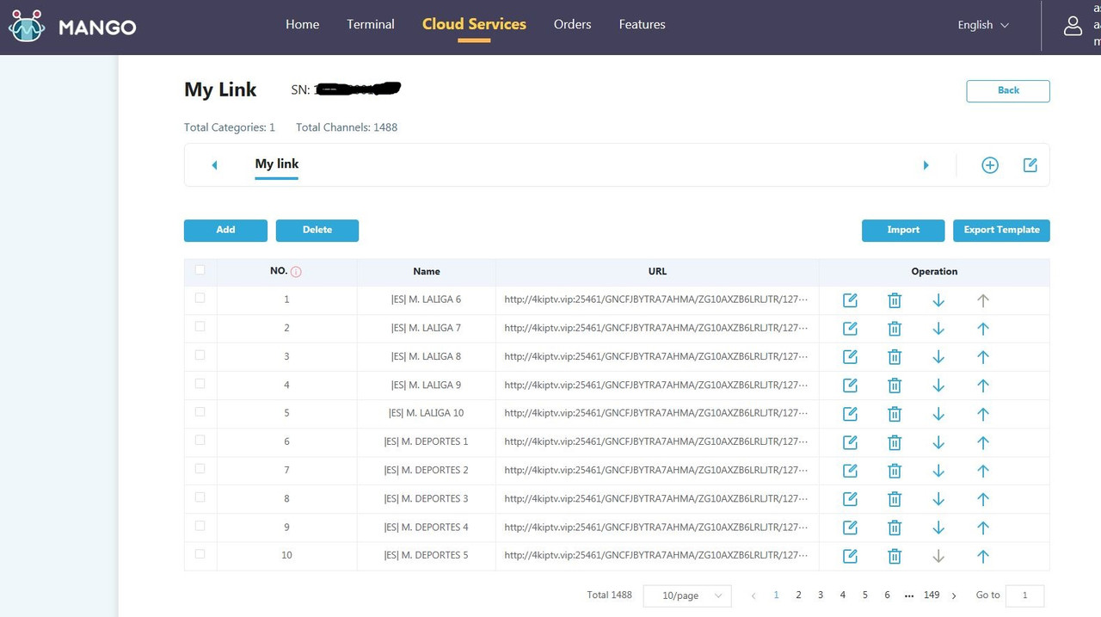This screenshot has width=1101, height=617.
Task: Open the English language dropdown
Action: tap(983, 25)
